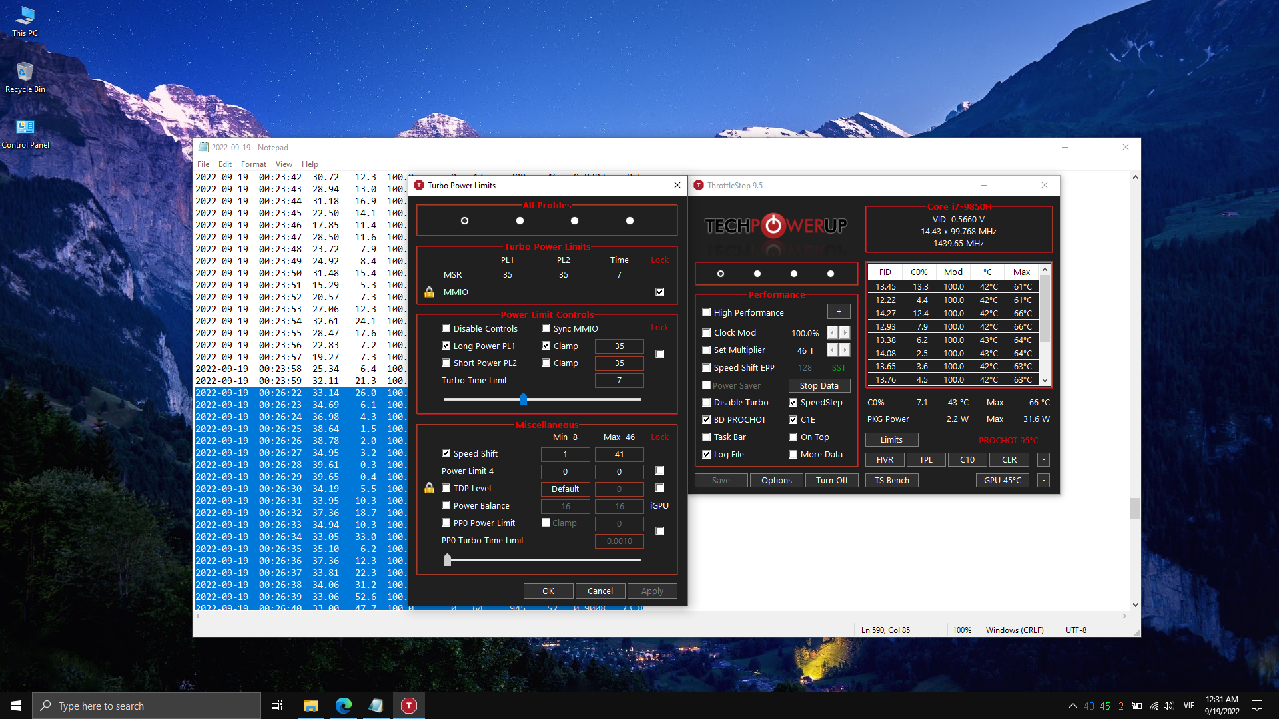Decrease Set Multiplier with left arrow

833,350
